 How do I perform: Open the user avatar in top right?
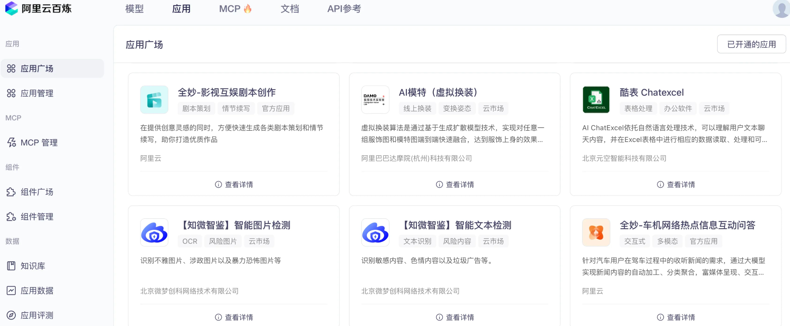tap(782, 8)
